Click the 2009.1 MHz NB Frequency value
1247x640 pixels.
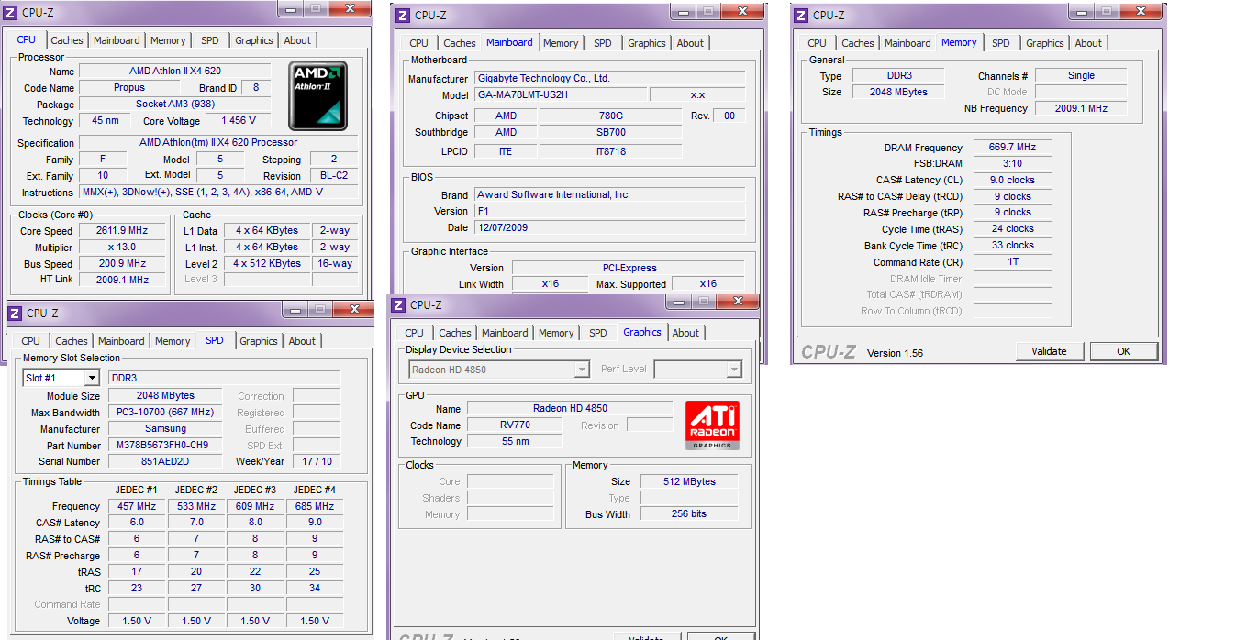(1081, 108)
